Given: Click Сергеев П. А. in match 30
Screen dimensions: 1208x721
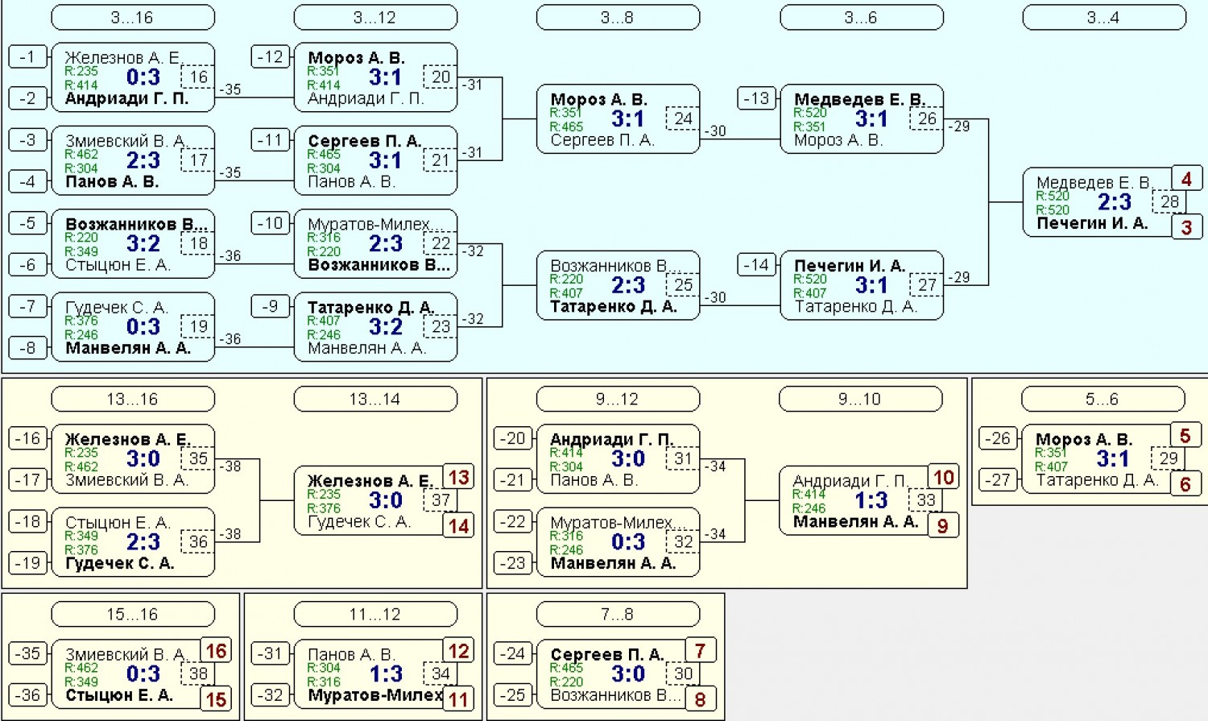Looking at the screenshot, I should pos(607,654).
